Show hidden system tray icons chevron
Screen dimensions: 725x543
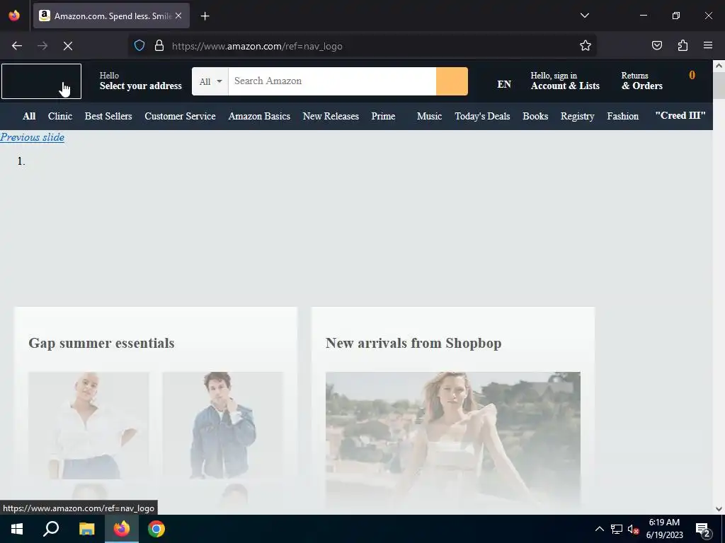click(599, 529)
